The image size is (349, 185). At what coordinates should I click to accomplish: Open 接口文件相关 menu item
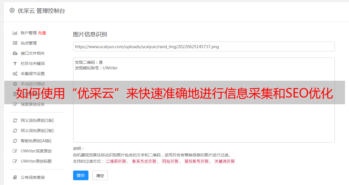33,53
